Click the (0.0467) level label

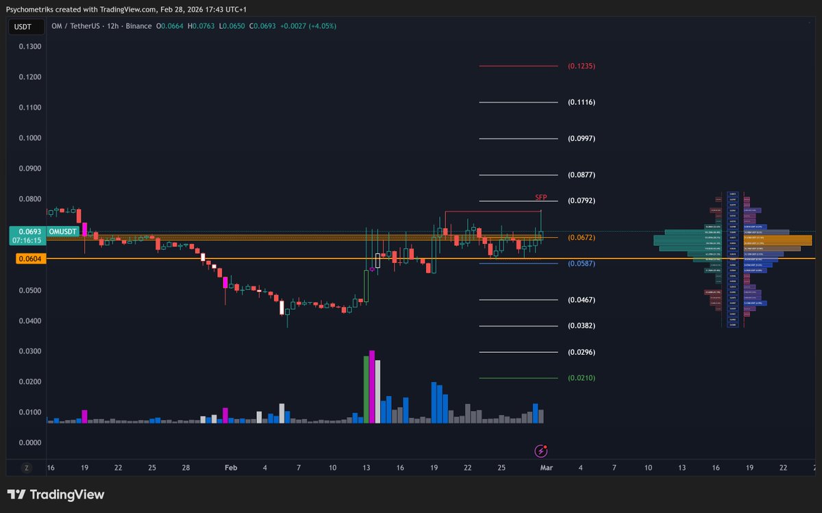(582, 300)
